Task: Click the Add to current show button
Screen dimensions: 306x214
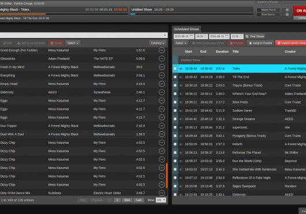Action: (31, 43)
